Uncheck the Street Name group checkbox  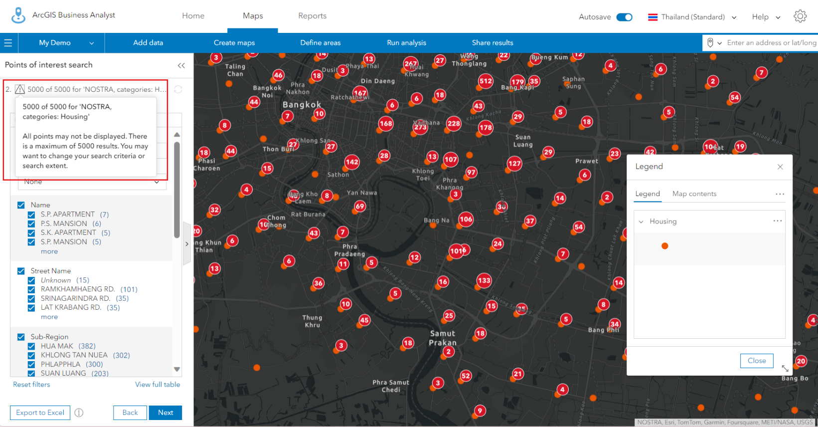point(21,271)
